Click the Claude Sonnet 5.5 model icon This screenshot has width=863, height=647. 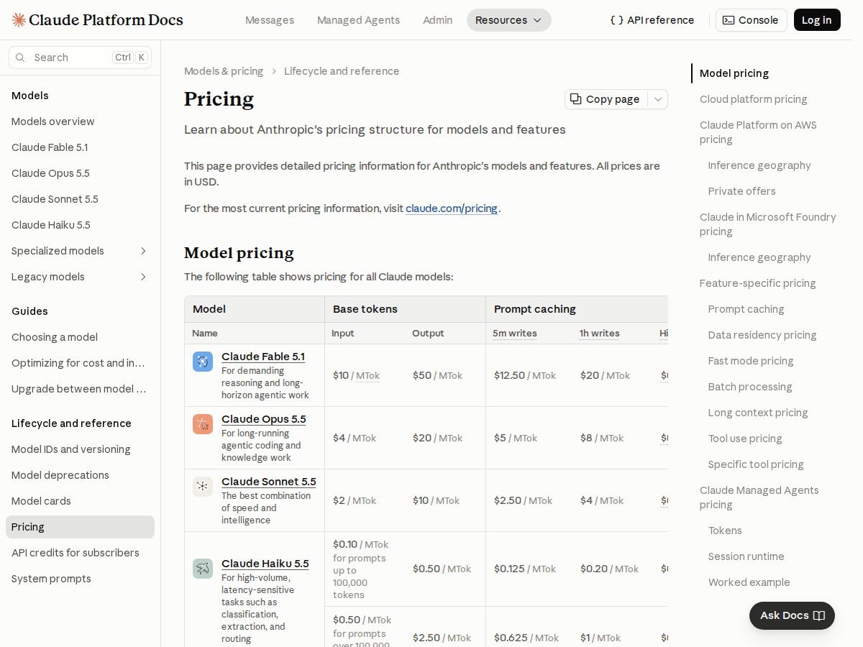[x=203, y=487]
